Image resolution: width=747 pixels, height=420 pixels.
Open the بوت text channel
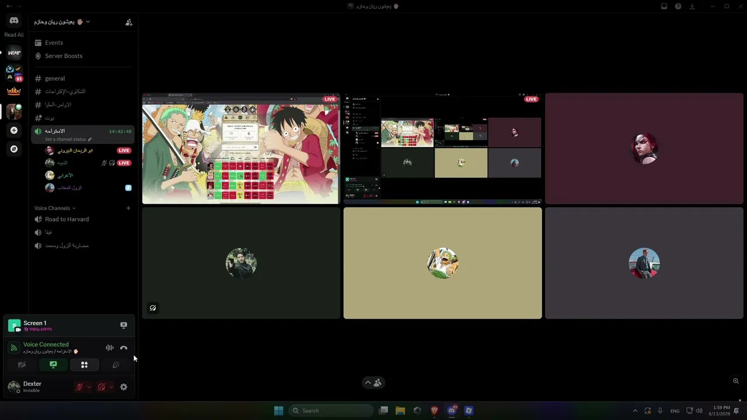pos(83,118)
